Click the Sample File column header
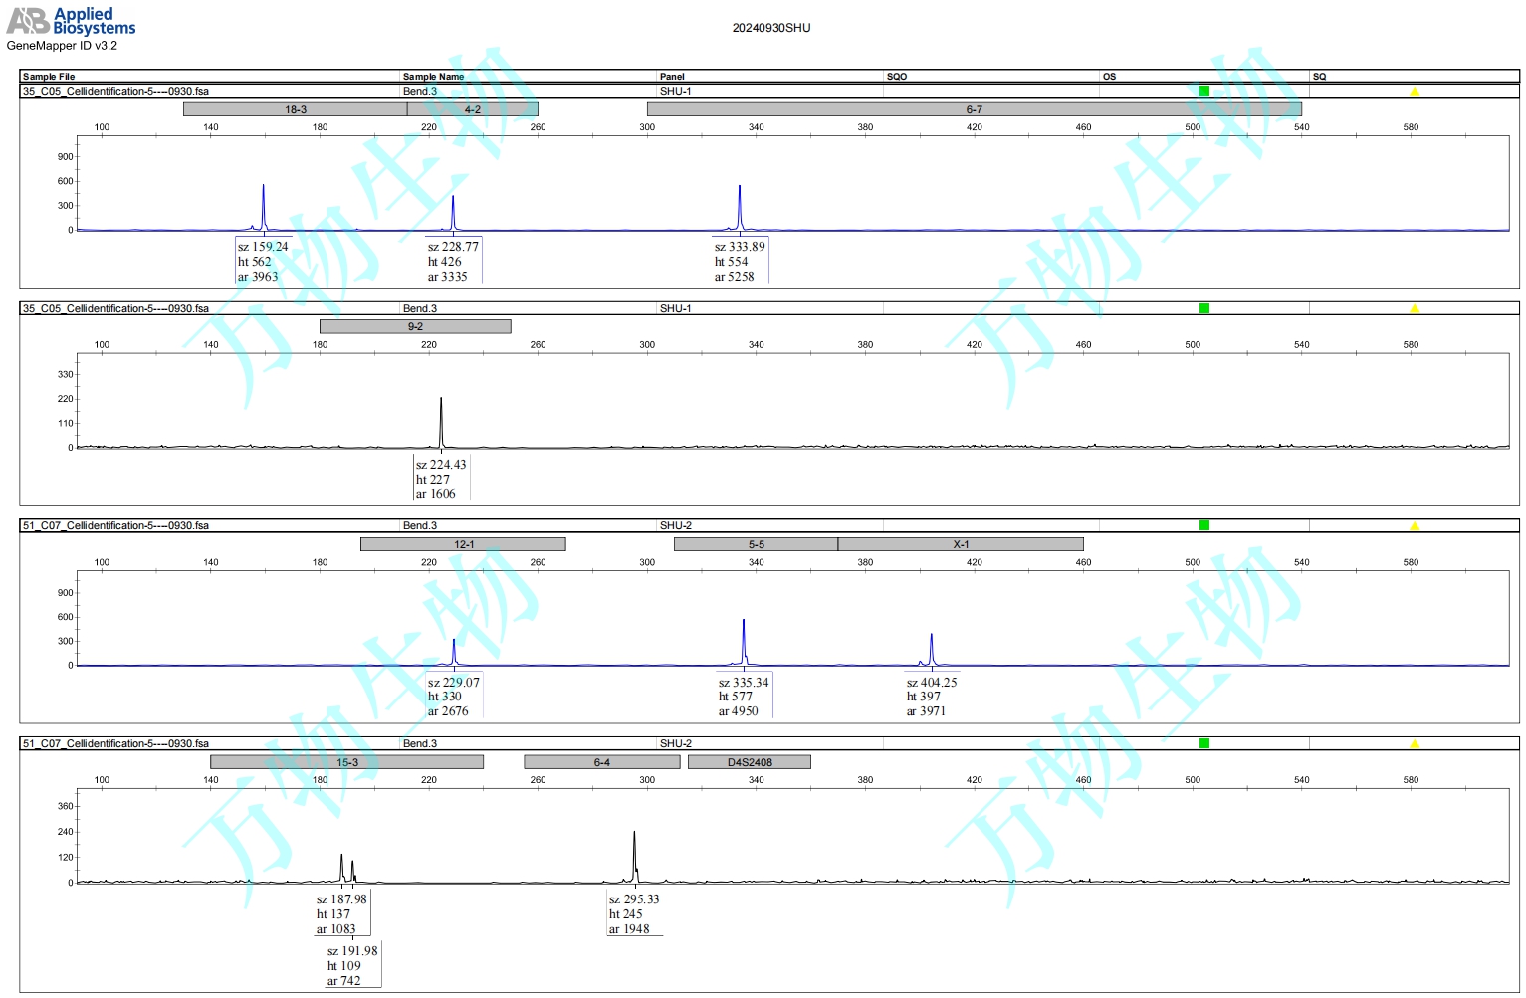Screen dimensions: 1526x998 [x=49, y=77]
